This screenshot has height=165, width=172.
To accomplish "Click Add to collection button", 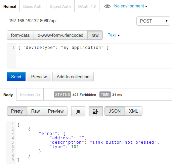I will (x=73, y=77).
